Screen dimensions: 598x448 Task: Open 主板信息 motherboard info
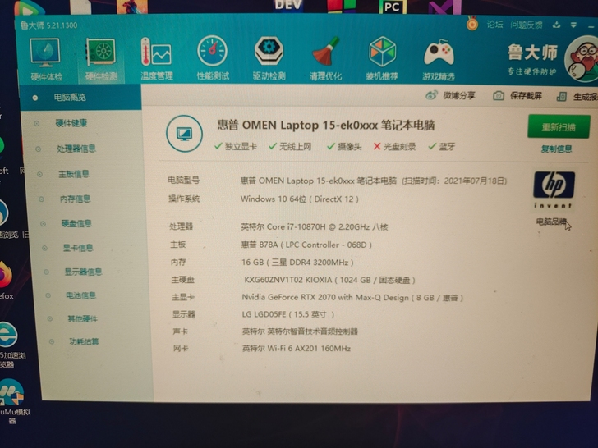pyautogui.click(x=74, y=174)
